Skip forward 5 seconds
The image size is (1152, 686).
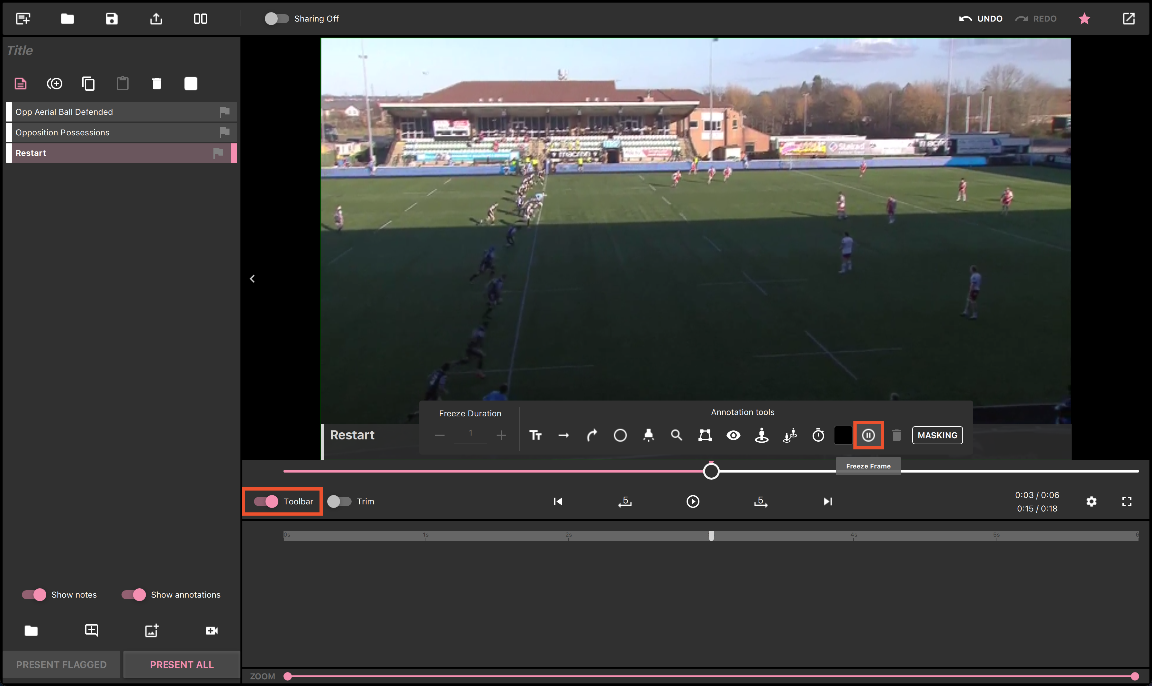760,501
